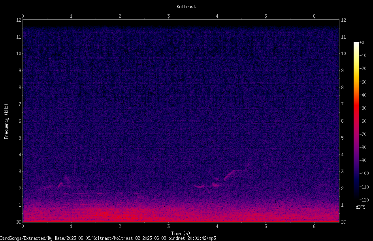Click '6' on the left frequency axis
The image size is (373, 241).
[20, 121]
